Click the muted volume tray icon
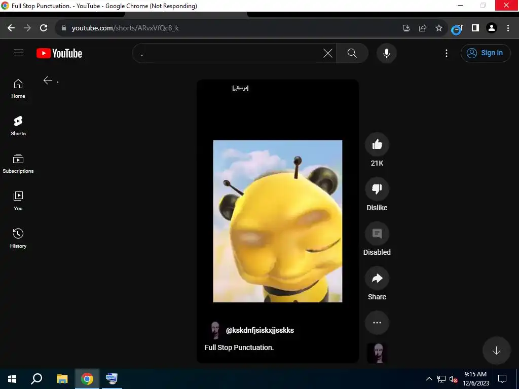The width and height of the screenshot is (519, 389). pyautogui.click(x=453, y=379)
